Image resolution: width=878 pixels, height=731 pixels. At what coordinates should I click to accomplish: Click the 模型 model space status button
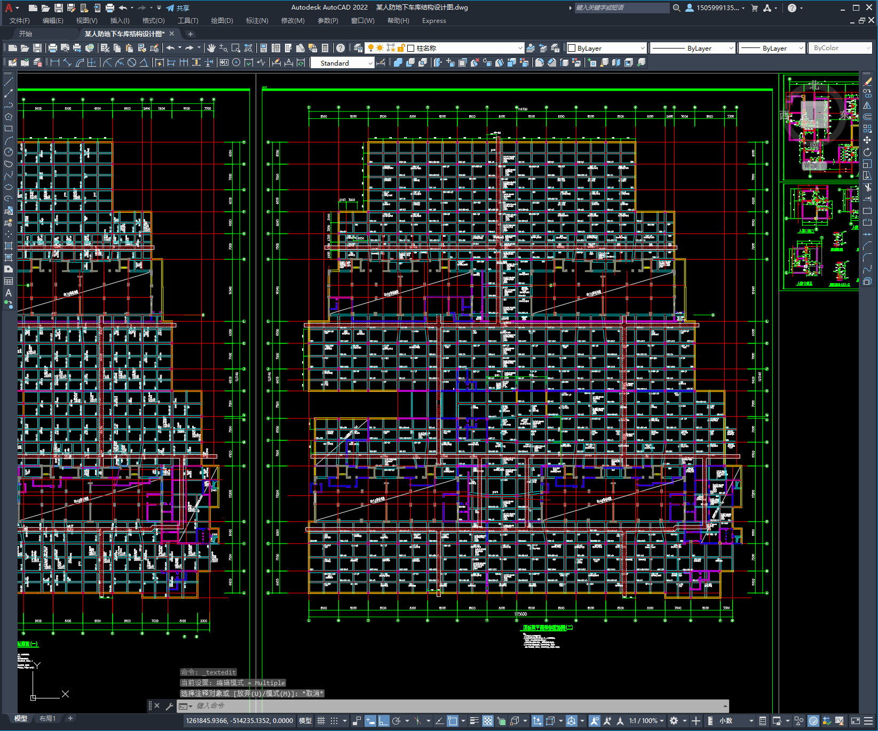[305, 721]
